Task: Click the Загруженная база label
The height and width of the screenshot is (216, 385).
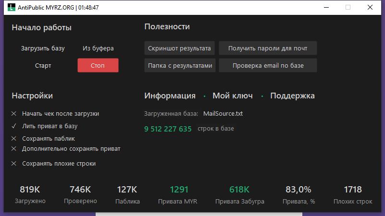Action: click(171, 113)
